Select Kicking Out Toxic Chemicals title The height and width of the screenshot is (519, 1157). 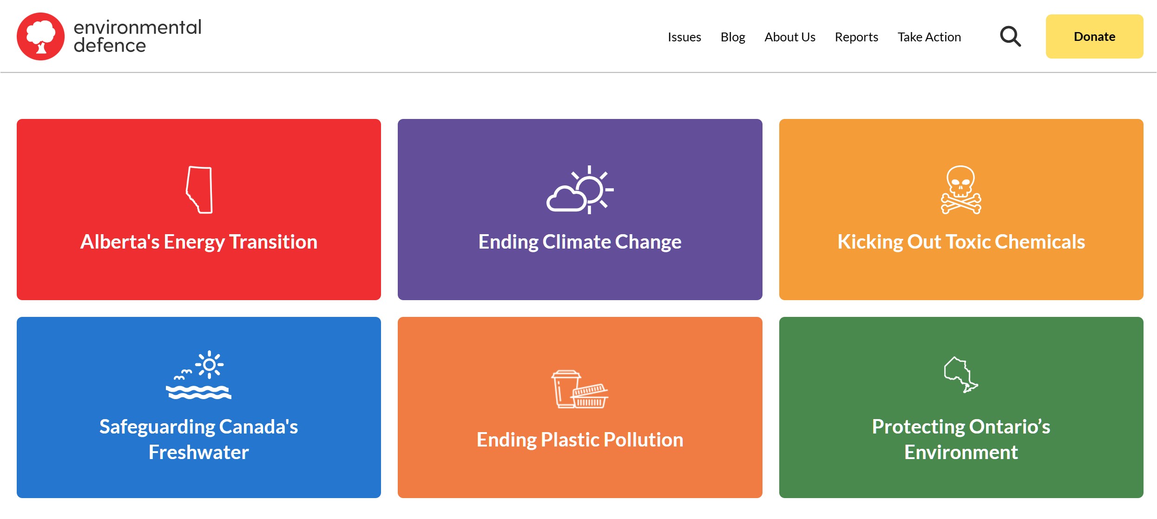tap(961, 242)
